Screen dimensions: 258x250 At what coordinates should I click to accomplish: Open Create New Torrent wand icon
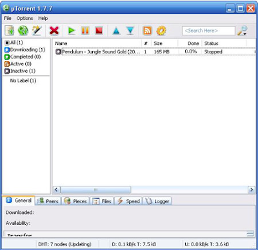click(x=37, y=31)
